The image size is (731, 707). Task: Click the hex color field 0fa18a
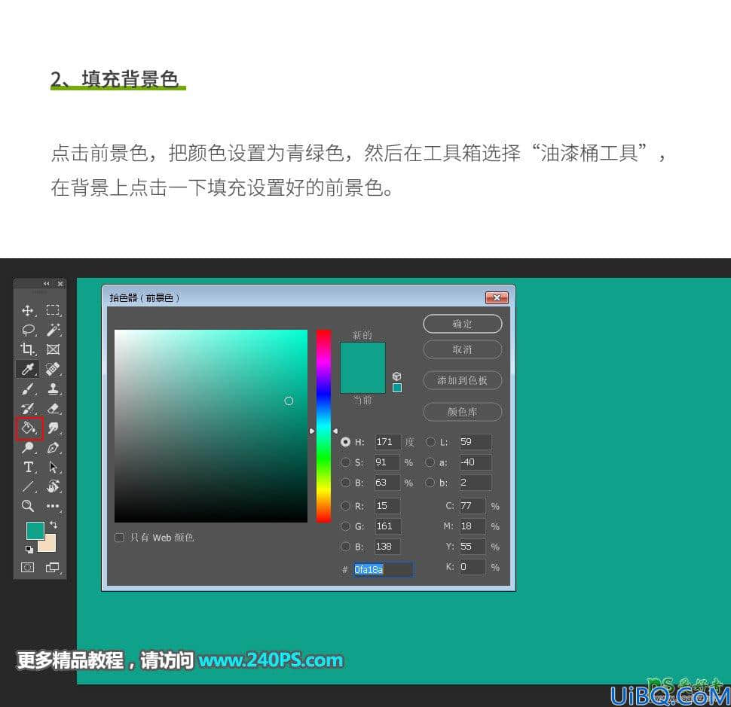coord(383,570)
